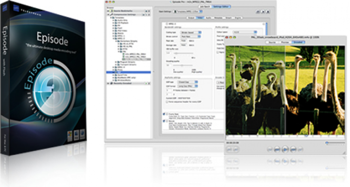Open the Metadata settings tab
This screenshot has height=187, width=350.
tap(218, 18)
